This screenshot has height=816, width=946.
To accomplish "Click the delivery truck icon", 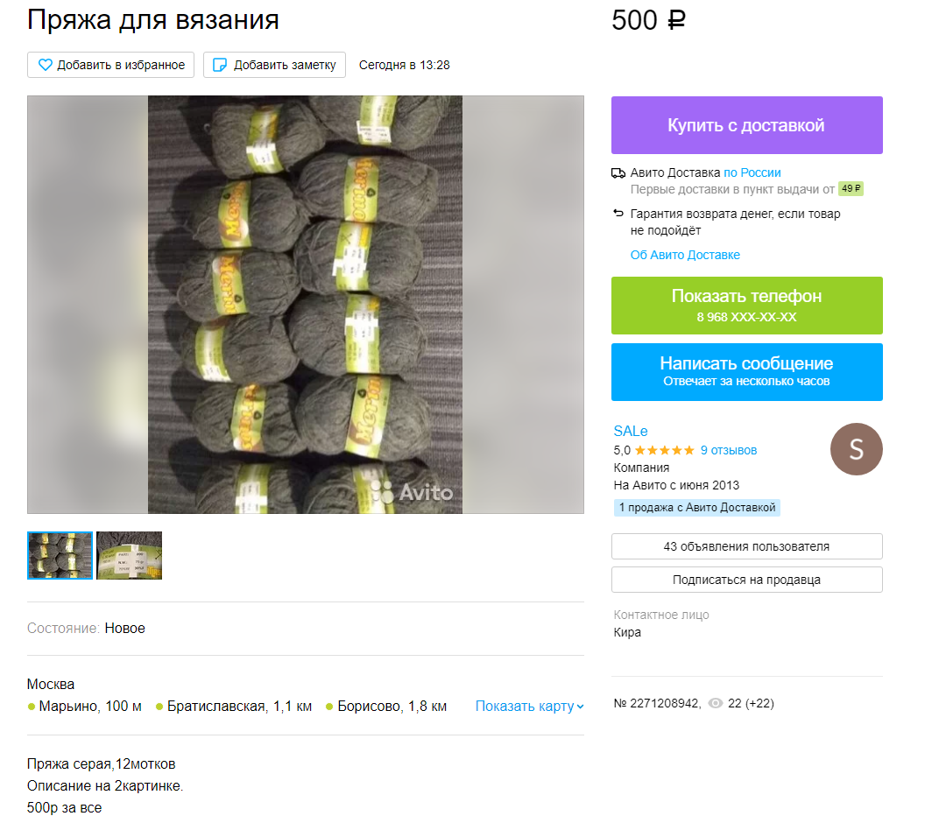I will (618, 173).
